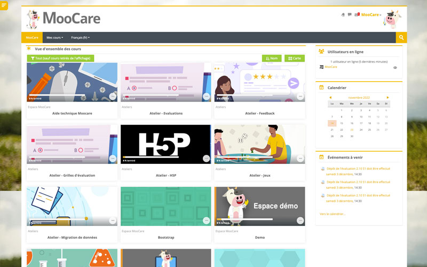Click the H5P course thumbnail image

click(x=165, y=144)
